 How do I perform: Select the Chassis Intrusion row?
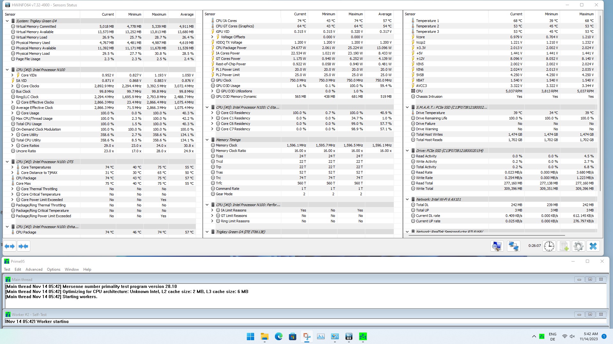coord(501,97)
